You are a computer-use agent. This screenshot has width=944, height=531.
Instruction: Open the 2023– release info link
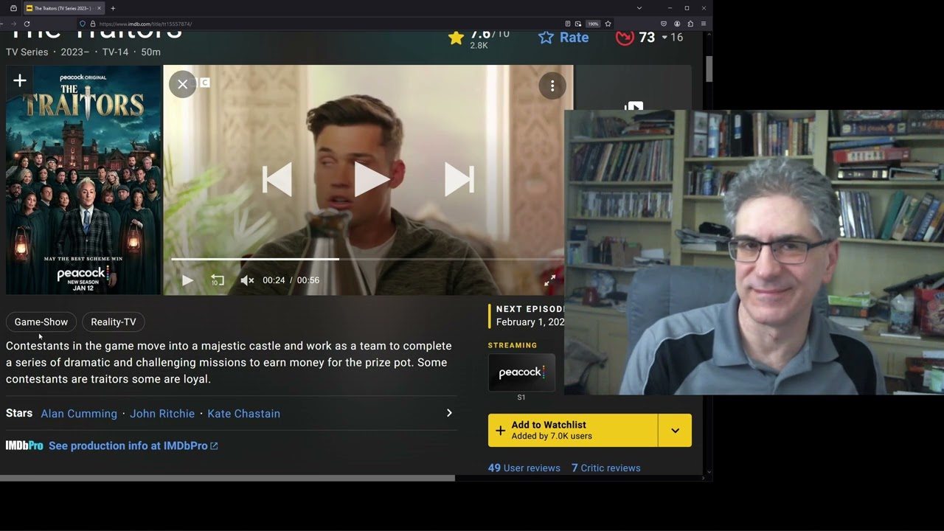pyautogui.click(x=75, y=52)
